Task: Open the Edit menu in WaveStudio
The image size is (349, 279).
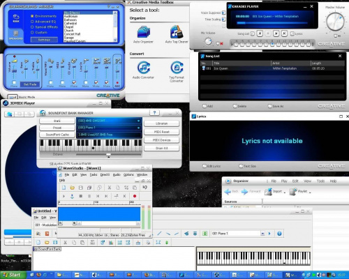Action: (x=75, y=174)
